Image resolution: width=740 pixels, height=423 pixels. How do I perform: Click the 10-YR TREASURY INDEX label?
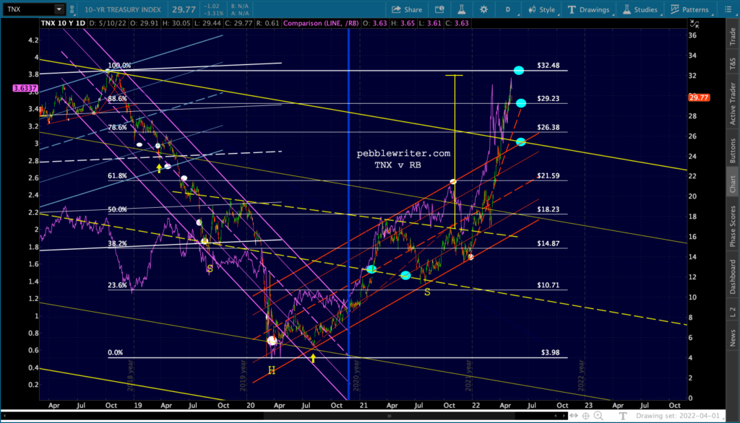123,9
